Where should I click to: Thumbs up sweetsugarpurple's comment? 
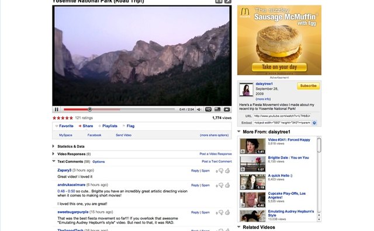coord(227,212)
